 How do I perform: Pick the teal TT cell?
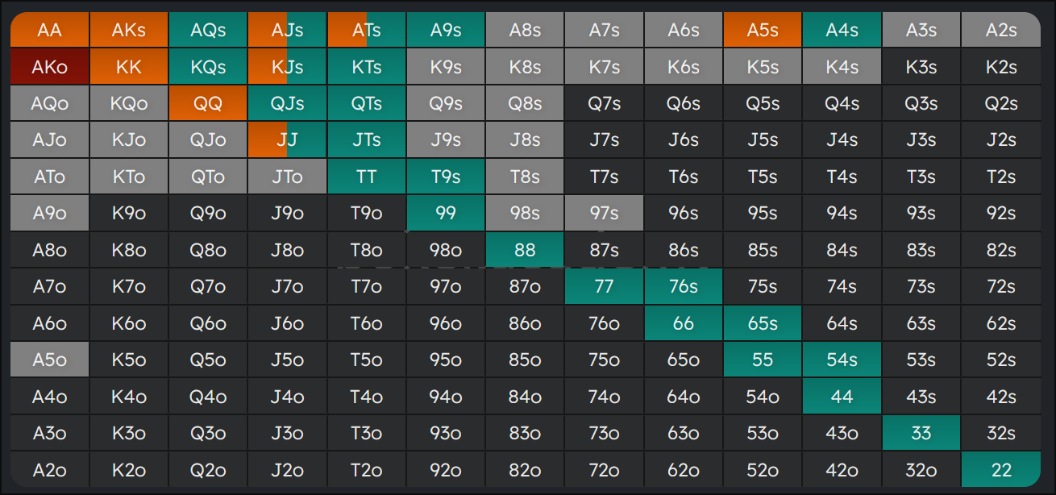(366, 177)
